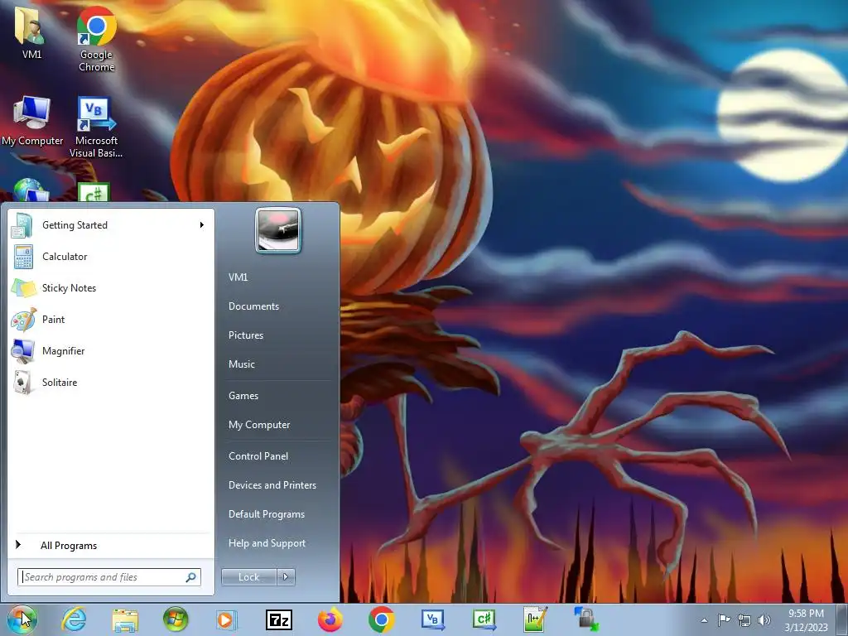Image resolution: width=848 pixels, height=636 pixels.
Task: Launch Google Chrome from desktop shortcut
Action: 96,39
